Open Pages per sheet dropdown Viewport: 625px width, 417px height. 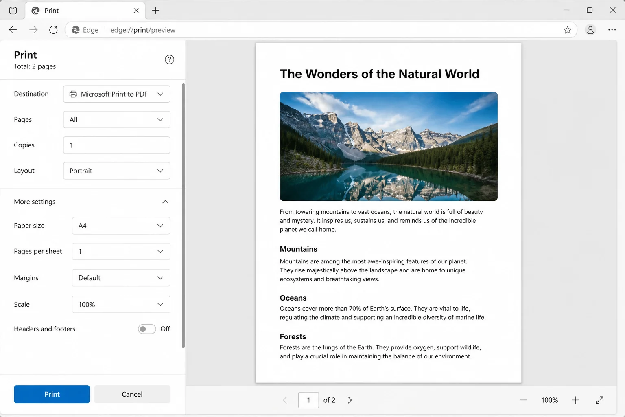coord(121,251)
